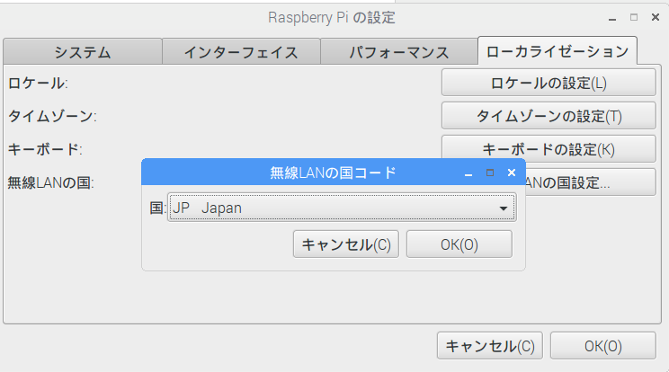Open the インターフェイス tab
Image resolution: width=669 pixels, height=372 pixels.
click(x=241, y=51)
